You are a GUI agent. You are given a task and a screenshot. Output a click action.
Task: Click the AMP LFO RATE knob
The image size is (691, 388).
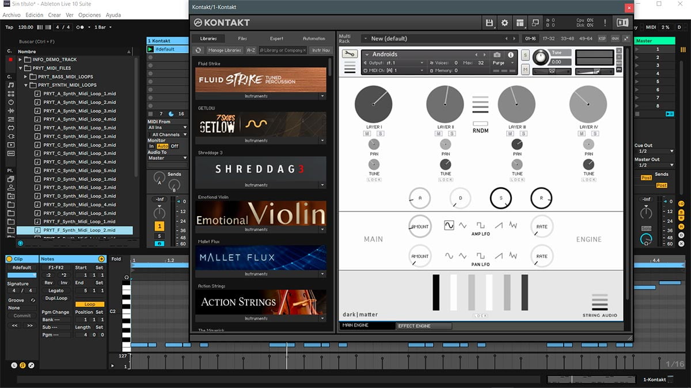tap(542, 226)
